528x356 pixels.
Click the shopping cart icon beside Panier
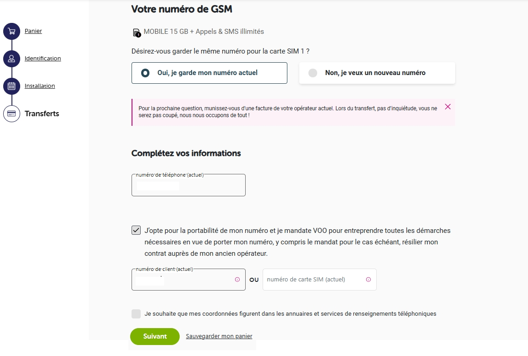(11, 31)
